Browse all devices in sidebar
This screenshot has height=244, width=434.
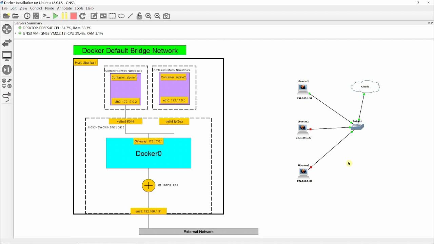coord(7,83)
